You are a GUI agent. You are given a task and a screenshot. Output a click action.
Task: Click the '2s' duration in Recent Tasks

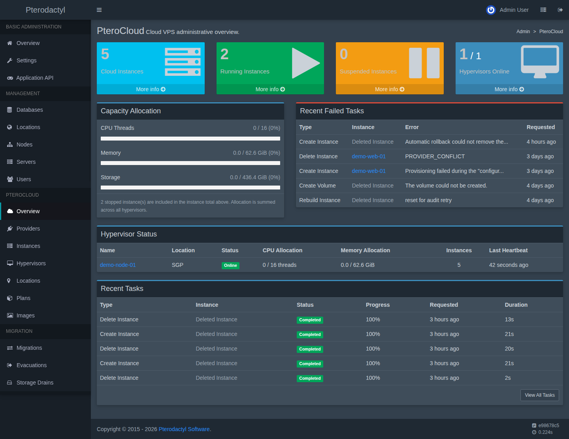508,378
